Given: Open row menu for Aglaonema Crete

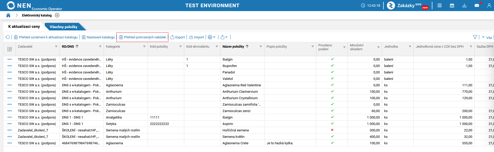Looking at the screenshot, I should click(10, 143).
